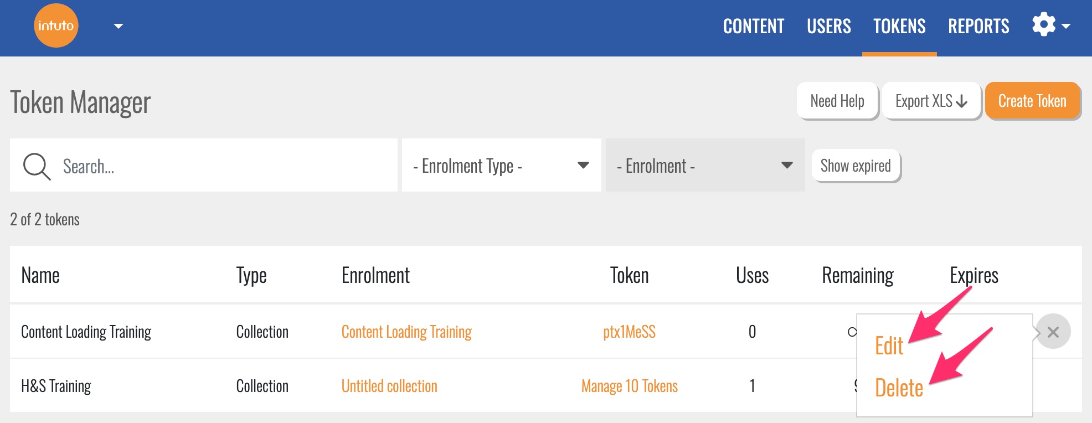Screen dimensions: 1092x423
Task: Click the Export XLS download arrow
Action: pyautogui.click(x=962, y=101)
